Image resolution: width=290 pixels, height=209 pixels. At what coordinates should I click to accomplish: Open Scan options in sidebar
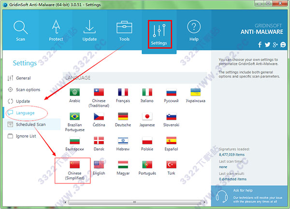pyautogui.click(x=32, y=90)
